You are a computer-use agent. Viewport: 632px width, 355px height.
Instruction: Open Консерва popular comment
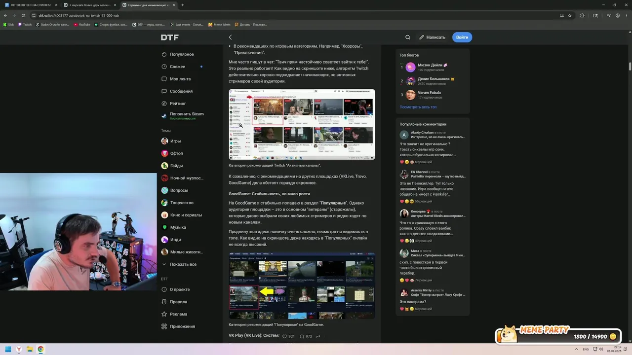433,226
